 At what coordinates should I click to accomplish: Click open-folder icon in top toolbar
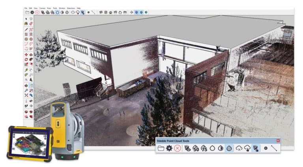click(x=27, y=12)
